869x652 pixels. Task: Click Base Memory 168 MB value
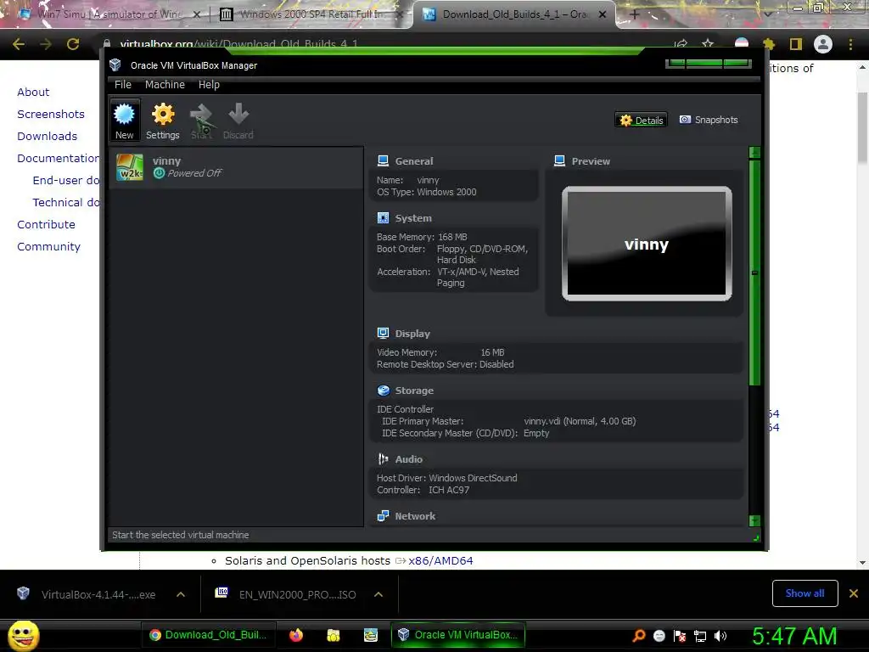tap(452, 237)
